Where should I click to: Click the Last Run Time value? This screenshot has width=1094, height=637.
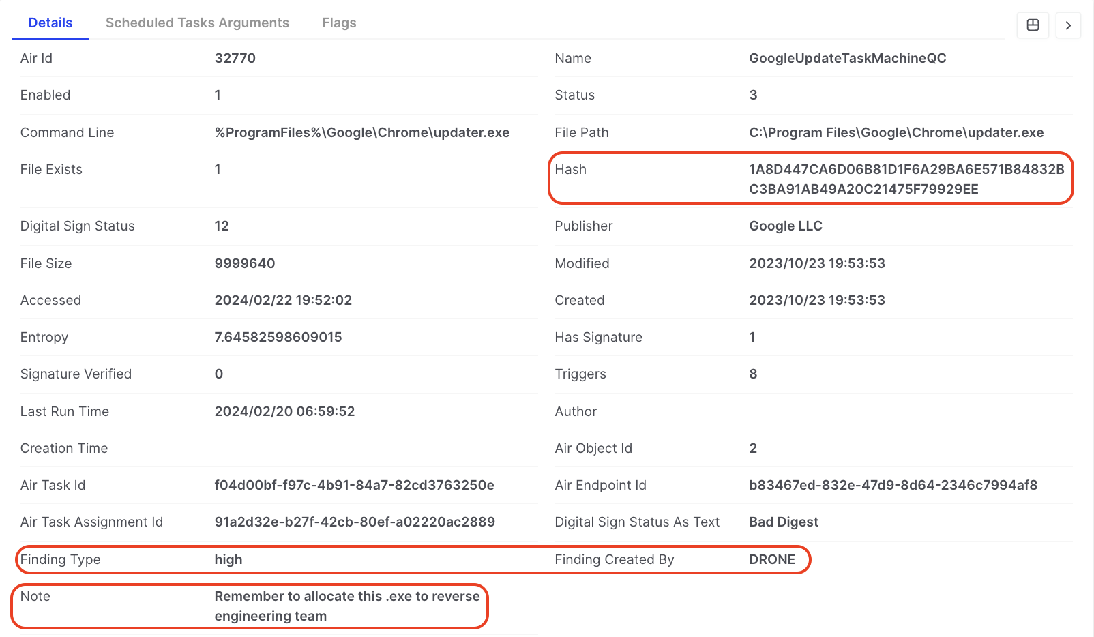point(284,411)
